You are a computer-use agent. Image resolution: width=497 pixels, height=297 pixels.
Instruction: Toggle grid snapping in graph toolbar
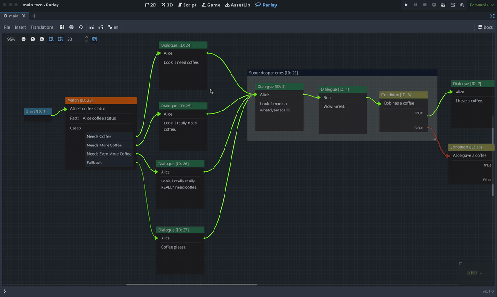pyautogui.click(x=60, y=39)
